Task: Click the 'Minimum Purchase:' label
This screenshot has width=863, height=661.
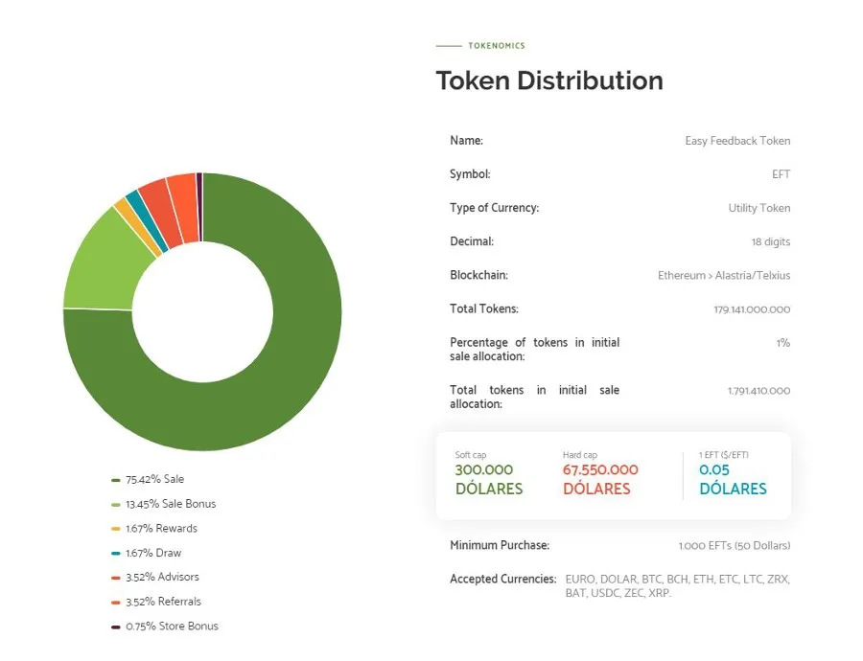Action: pyautogui.click(x=500, y=545)
